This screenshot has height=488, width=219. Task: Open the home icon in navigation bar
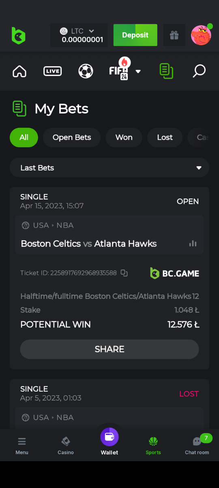tap(19, 71)
